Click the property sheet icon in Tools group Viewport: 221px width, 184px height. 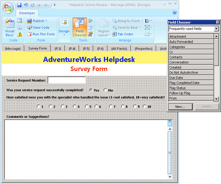tap(90, 27)
